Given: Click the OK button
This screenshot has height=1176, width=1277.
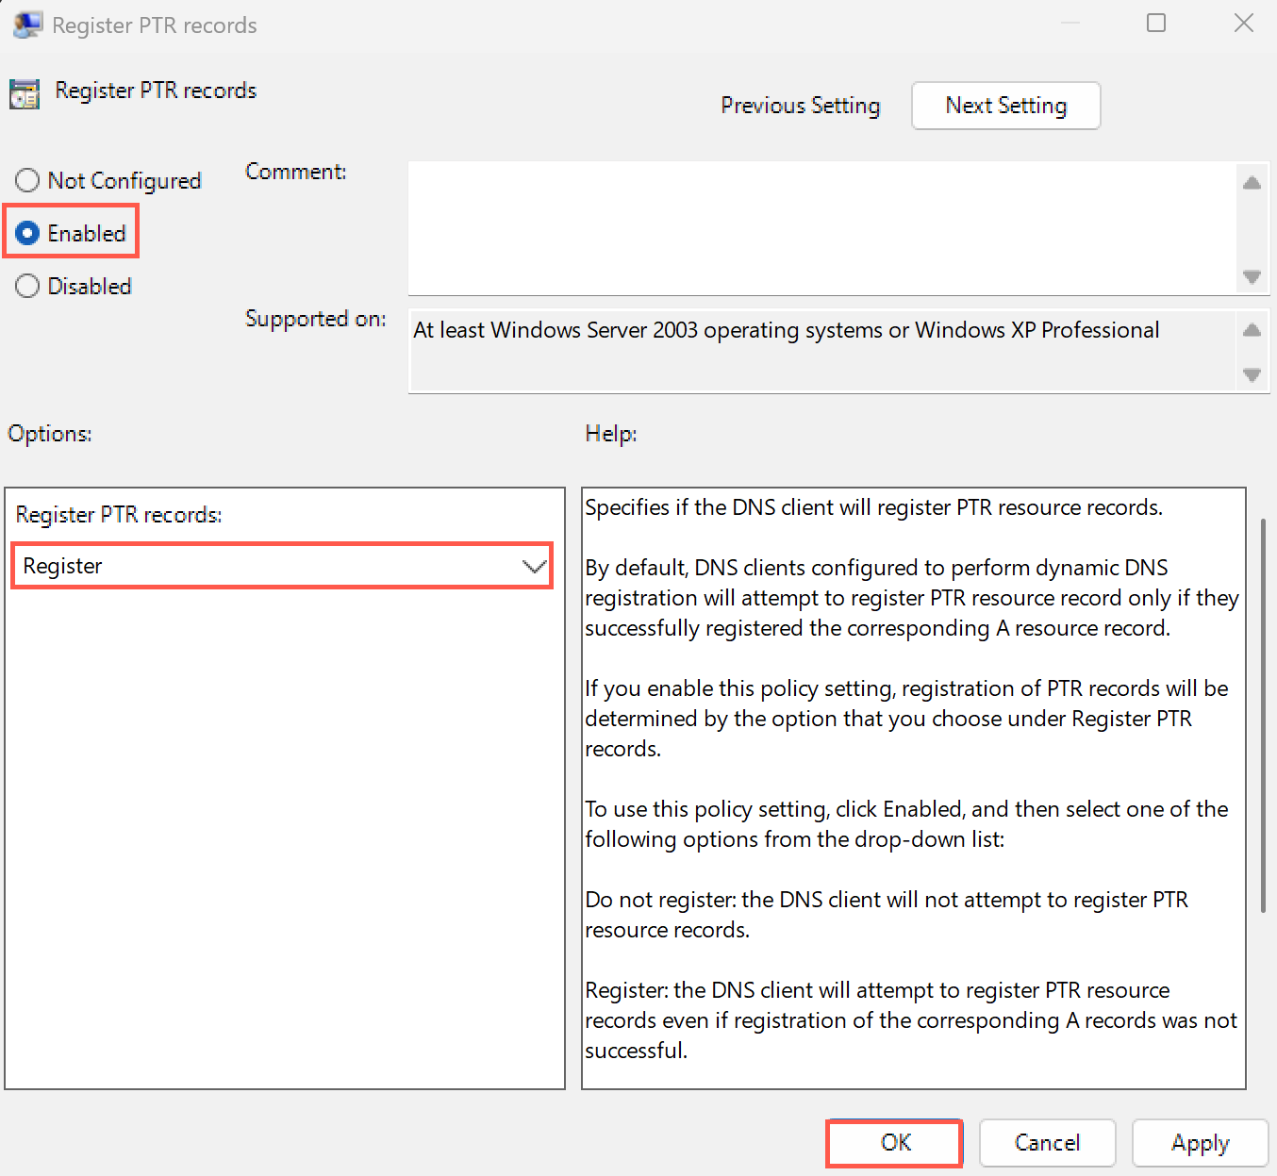Looking at the screenshot, I should [x=895, y=1143].
